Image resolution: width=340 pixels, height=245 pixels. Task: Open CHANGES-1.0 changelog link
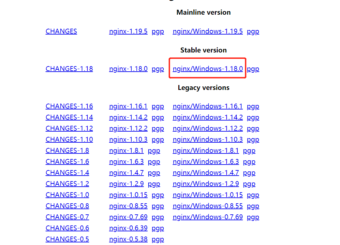pyautogui.click(x=67, y=195)
